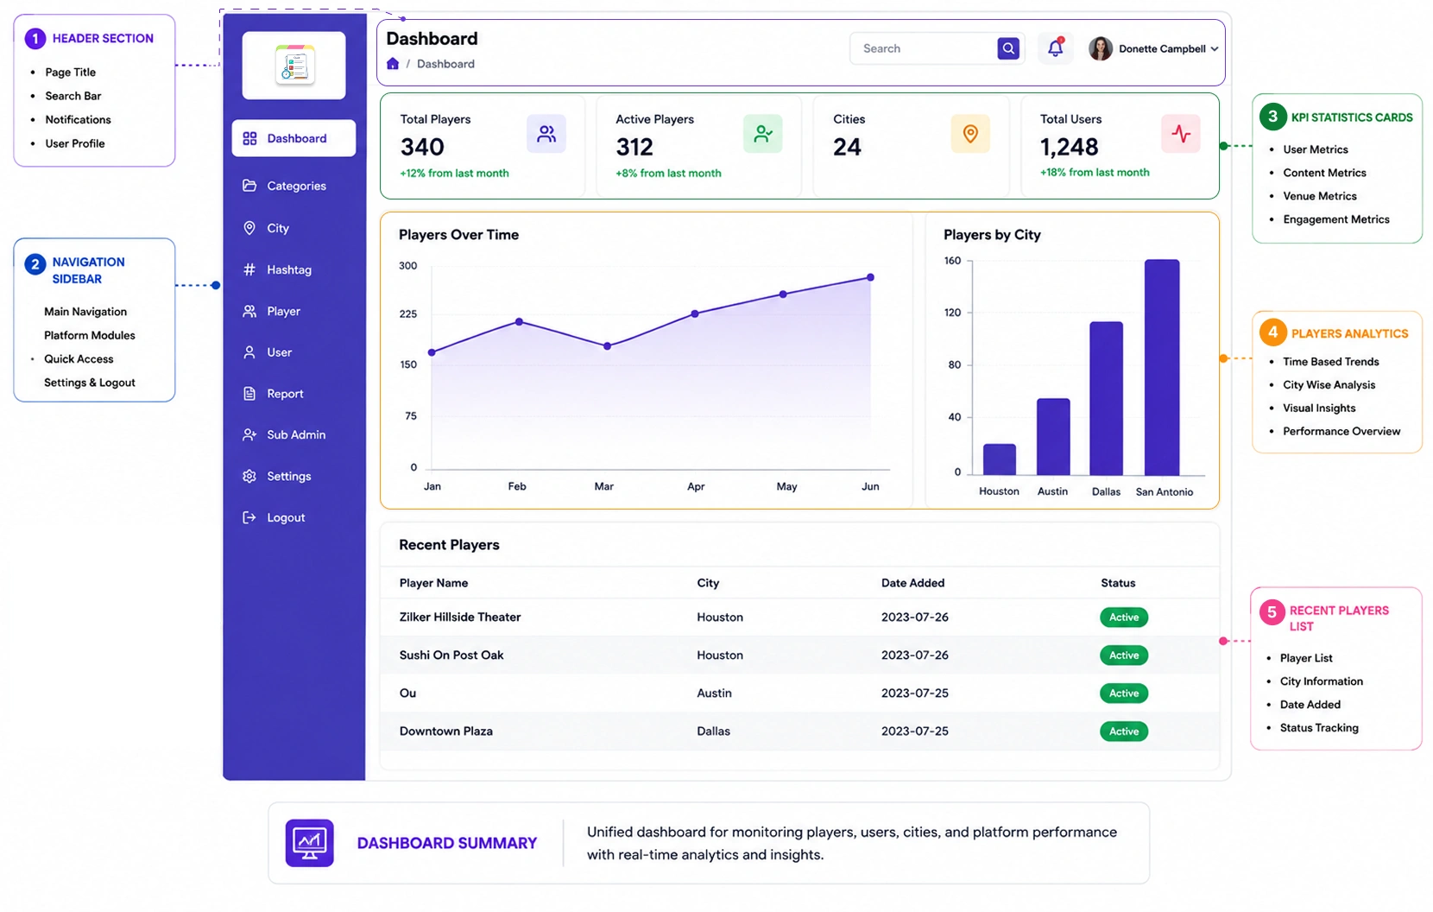Click Active Players value 312
The image size is (1433, 912).
pyautogui.click(x=634, y=148)
